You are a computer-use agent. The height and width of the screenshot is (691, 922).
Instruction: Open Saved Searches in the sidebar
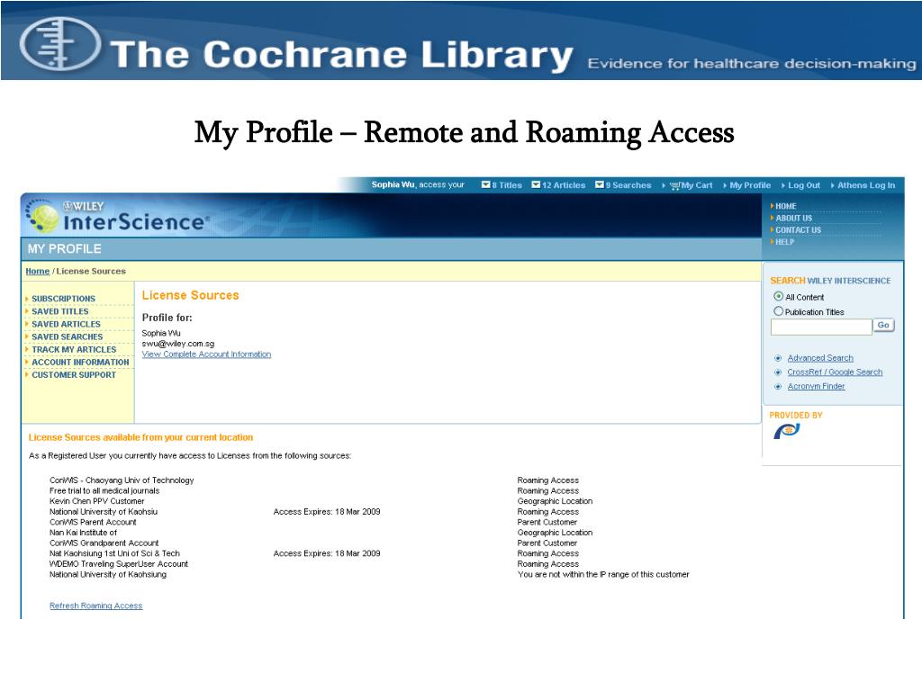click(67, 337)
